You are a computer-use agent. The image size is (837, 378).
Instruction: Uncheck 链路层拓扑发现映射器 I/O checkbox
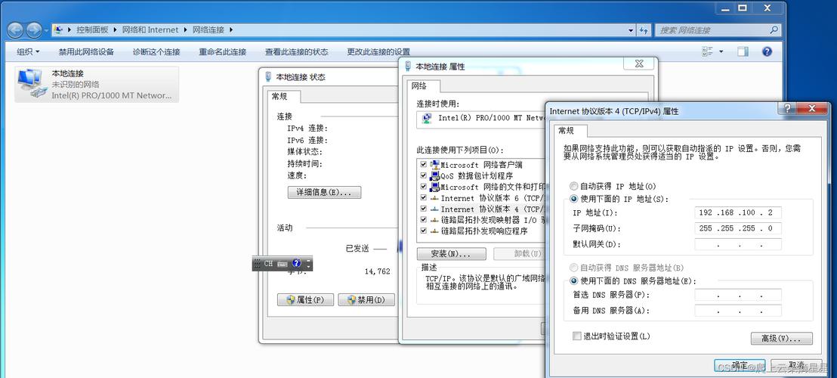point(423,220)
